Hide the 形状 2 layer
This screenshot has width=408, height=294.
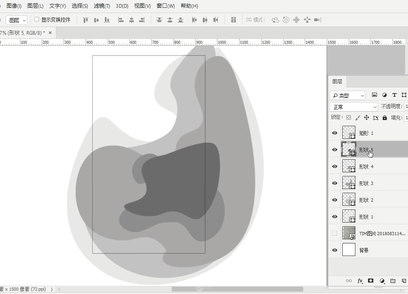[x=335, y=200]
